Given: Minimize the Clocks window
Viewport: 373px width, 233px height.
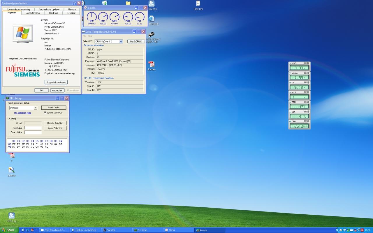Looking at the screenshot, I should click(136, 8).
